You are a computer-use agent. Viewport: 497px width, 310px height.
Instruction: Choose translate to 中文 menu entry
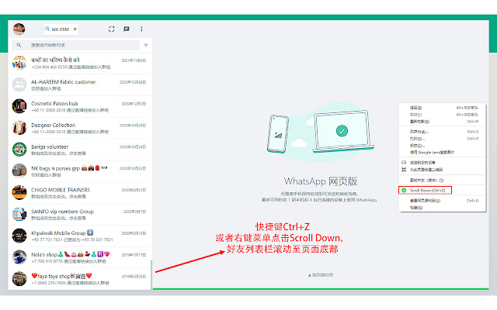click(443, 181)
